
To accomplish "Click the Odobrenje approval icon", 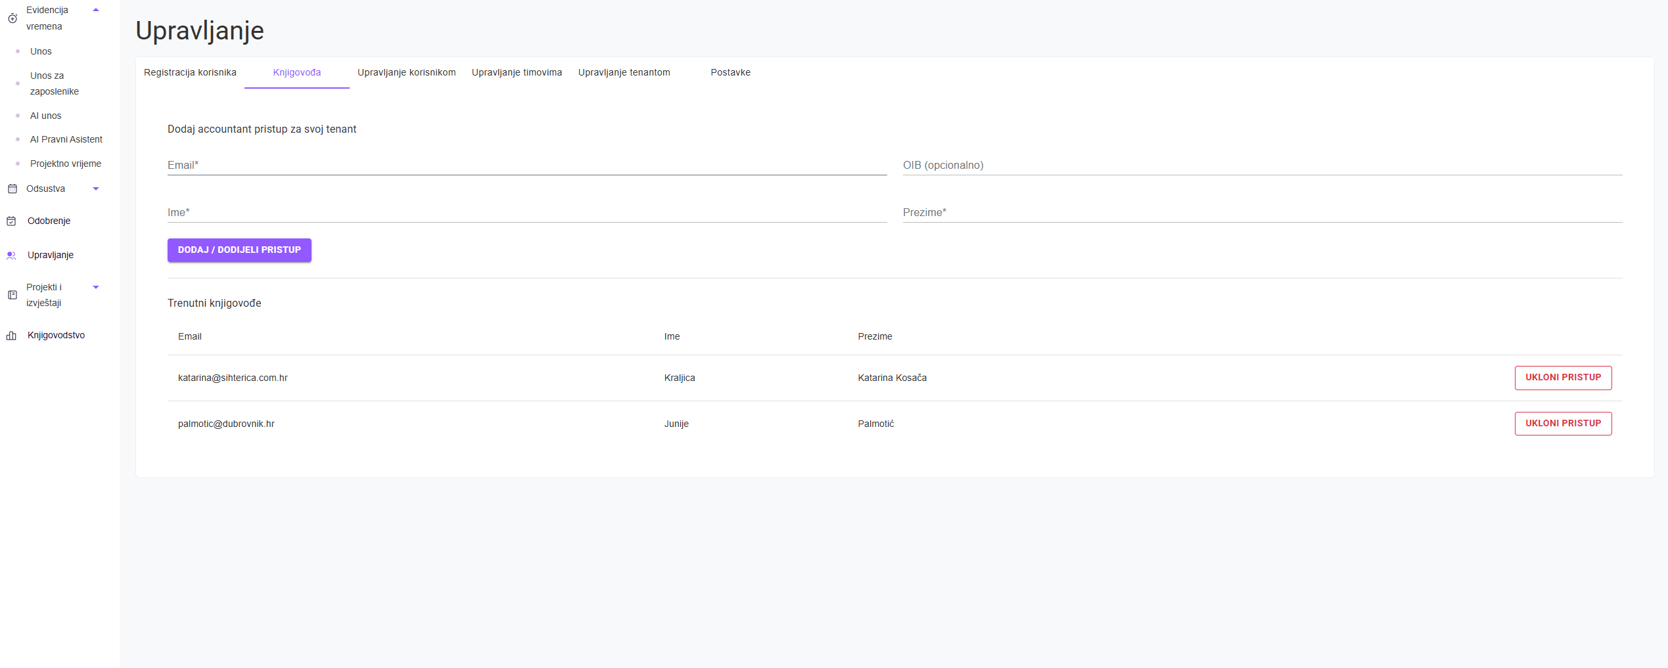I will [x=12, y=221].
